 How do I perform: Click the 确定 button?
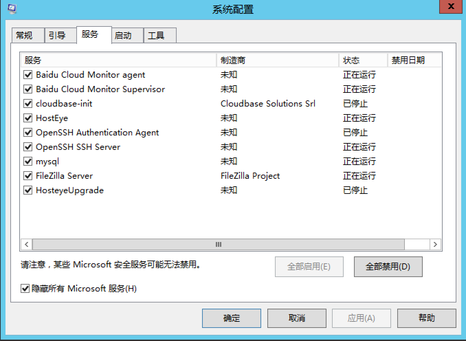232,318
